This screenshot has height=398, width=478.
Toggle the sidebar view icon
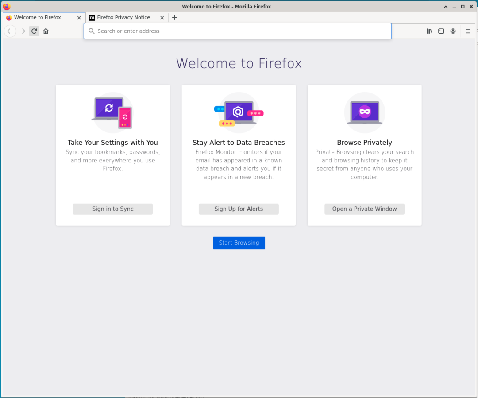pyautogui.click(x=441, y=31)
